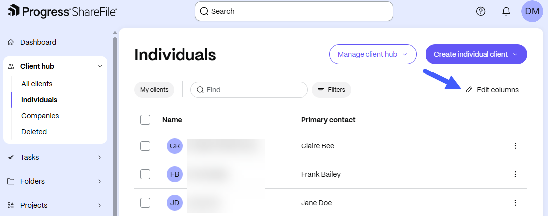The image size is (548, 216).
Task: Check the box for the FB client
Action: [x=145, y=174]
